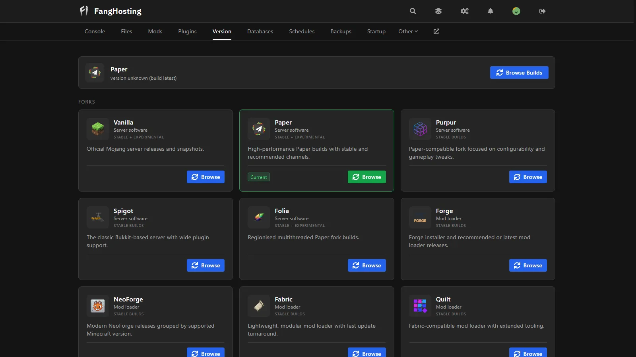This screenshot has width=636, height=357.
Task: Switch to the Files tab
Action: 126,31
